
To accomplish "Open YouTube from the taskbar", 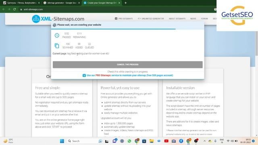I will click(x=166, y=141).
